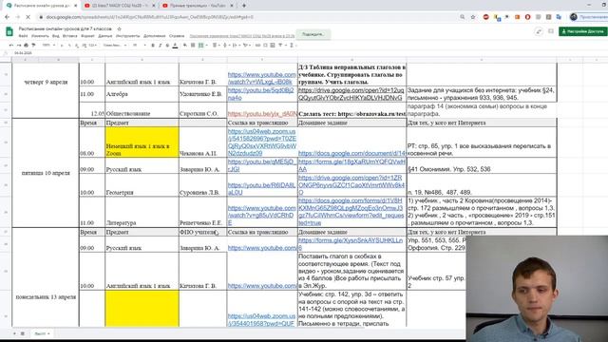
Task: Click the zoom magnifier icon in address bar
Action: pos(463,17)
